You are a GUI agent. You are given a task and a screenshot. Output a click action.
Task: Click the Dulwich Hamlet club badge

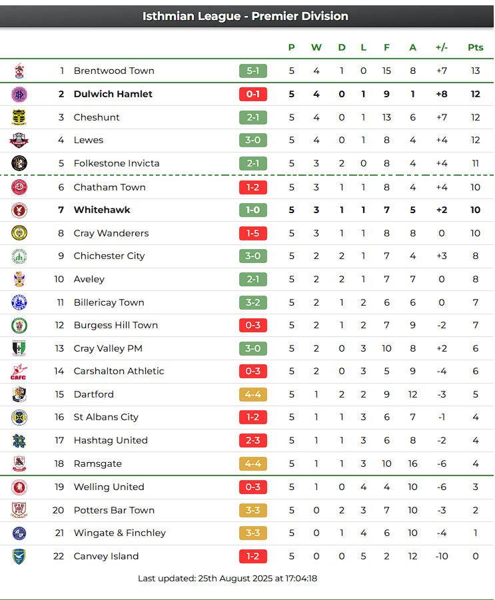(19, 94)
